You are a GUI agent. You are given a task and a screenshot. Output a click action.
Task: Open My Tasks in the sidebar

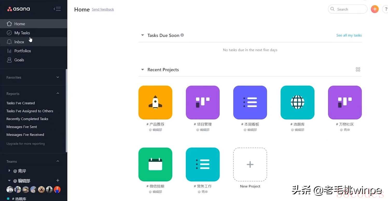coord(34,33)
